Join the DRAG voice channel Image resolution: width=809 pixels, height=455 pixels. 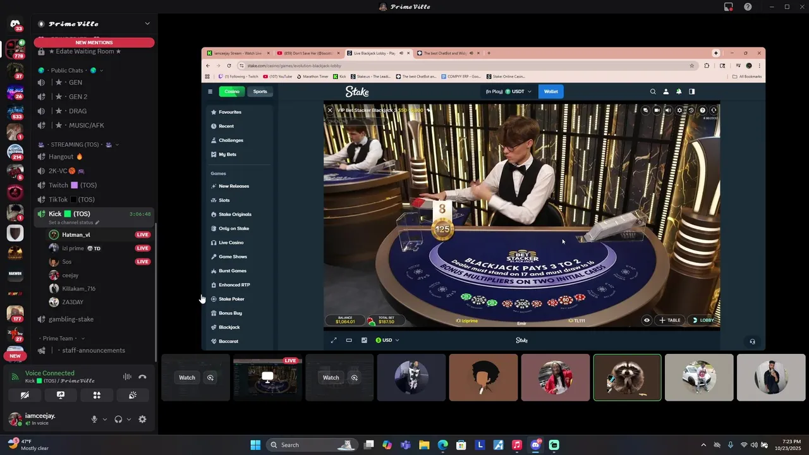(x=94, y=111)
